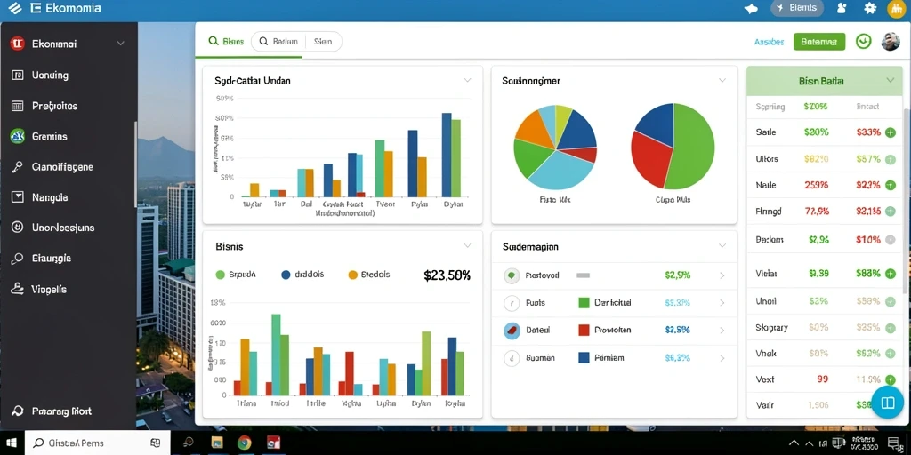Click the Chrome icon in taskbar
This screenshot has height=455, width=911.
pos(245,443)
